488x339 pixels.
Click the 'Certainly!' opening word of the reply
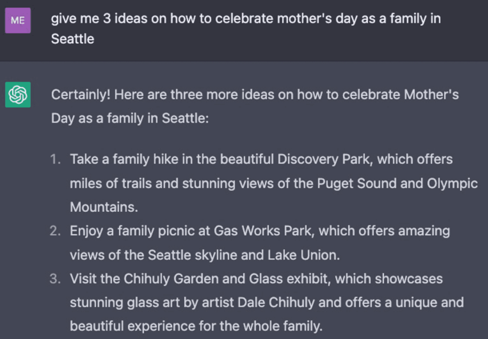(x=81, y=94)
